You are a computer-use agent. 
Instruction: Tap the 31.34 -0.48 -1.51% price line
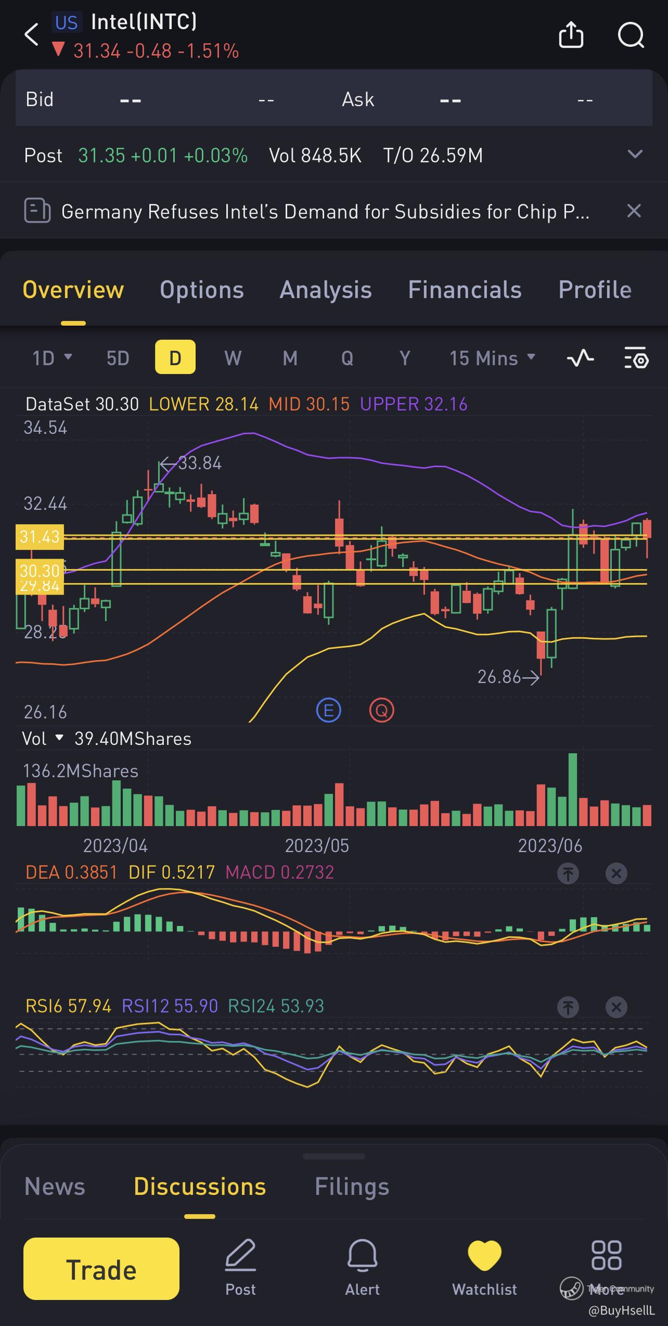click(x=146, y=50)
